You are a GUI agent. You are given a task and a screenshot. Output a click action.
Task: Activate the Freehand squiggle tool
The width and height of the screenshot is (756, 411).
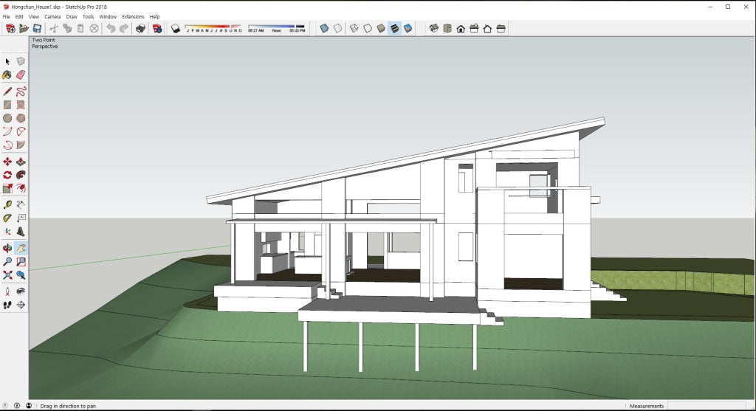21,91
